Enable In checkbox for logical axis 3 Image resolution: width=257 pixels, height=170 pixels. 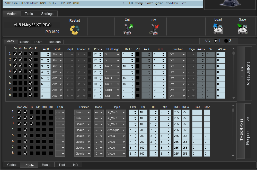click(x=25, y=65)
